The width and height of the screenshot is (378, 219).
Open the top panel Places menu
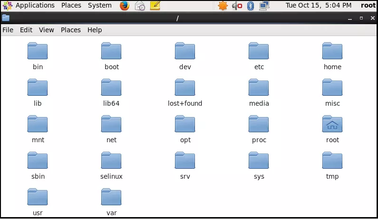click(71, 5)
